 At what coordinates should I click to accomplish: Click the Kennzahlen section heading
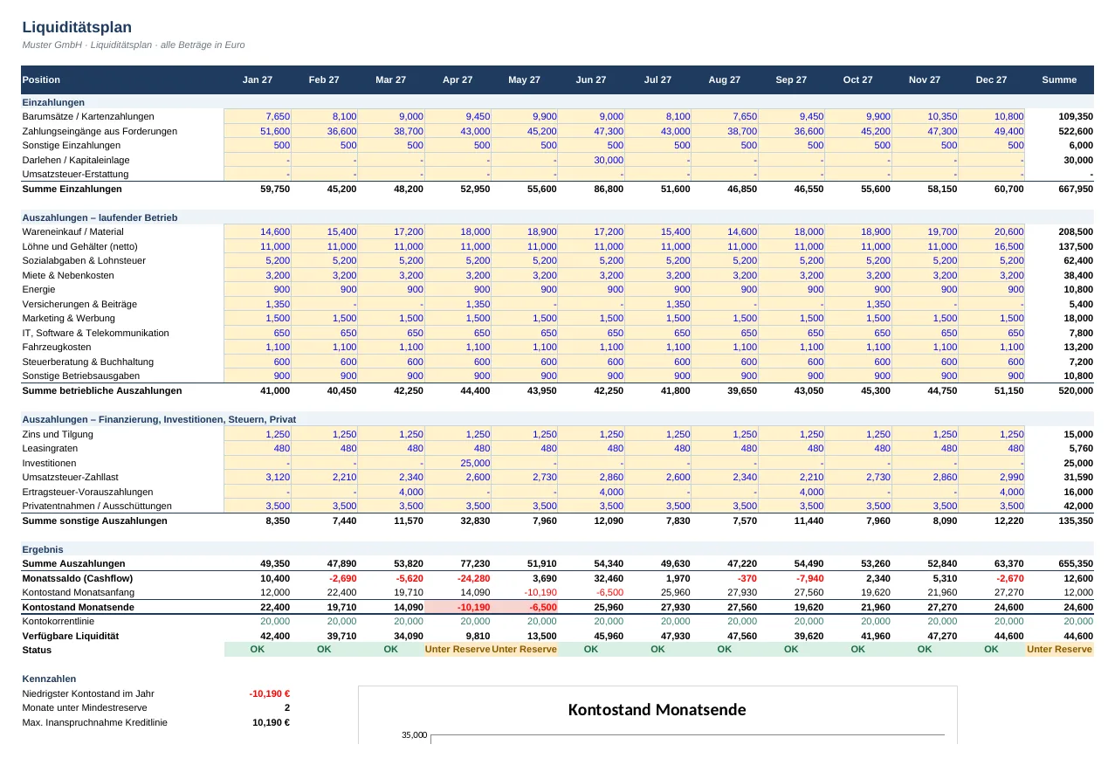tap(49, 679)
